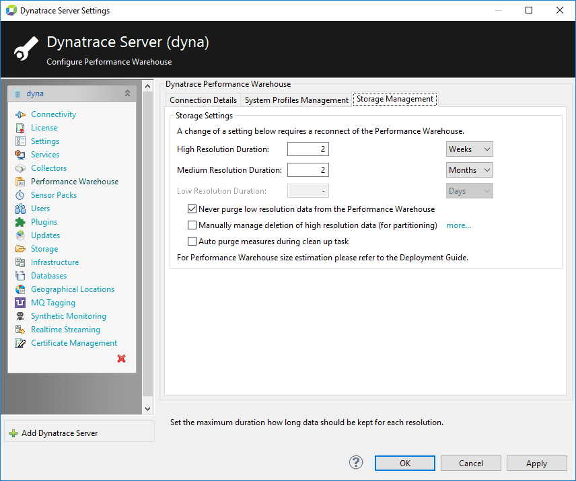Click the Settings list icon
Screen dimensions: 576x481
(x=20, y=141)
